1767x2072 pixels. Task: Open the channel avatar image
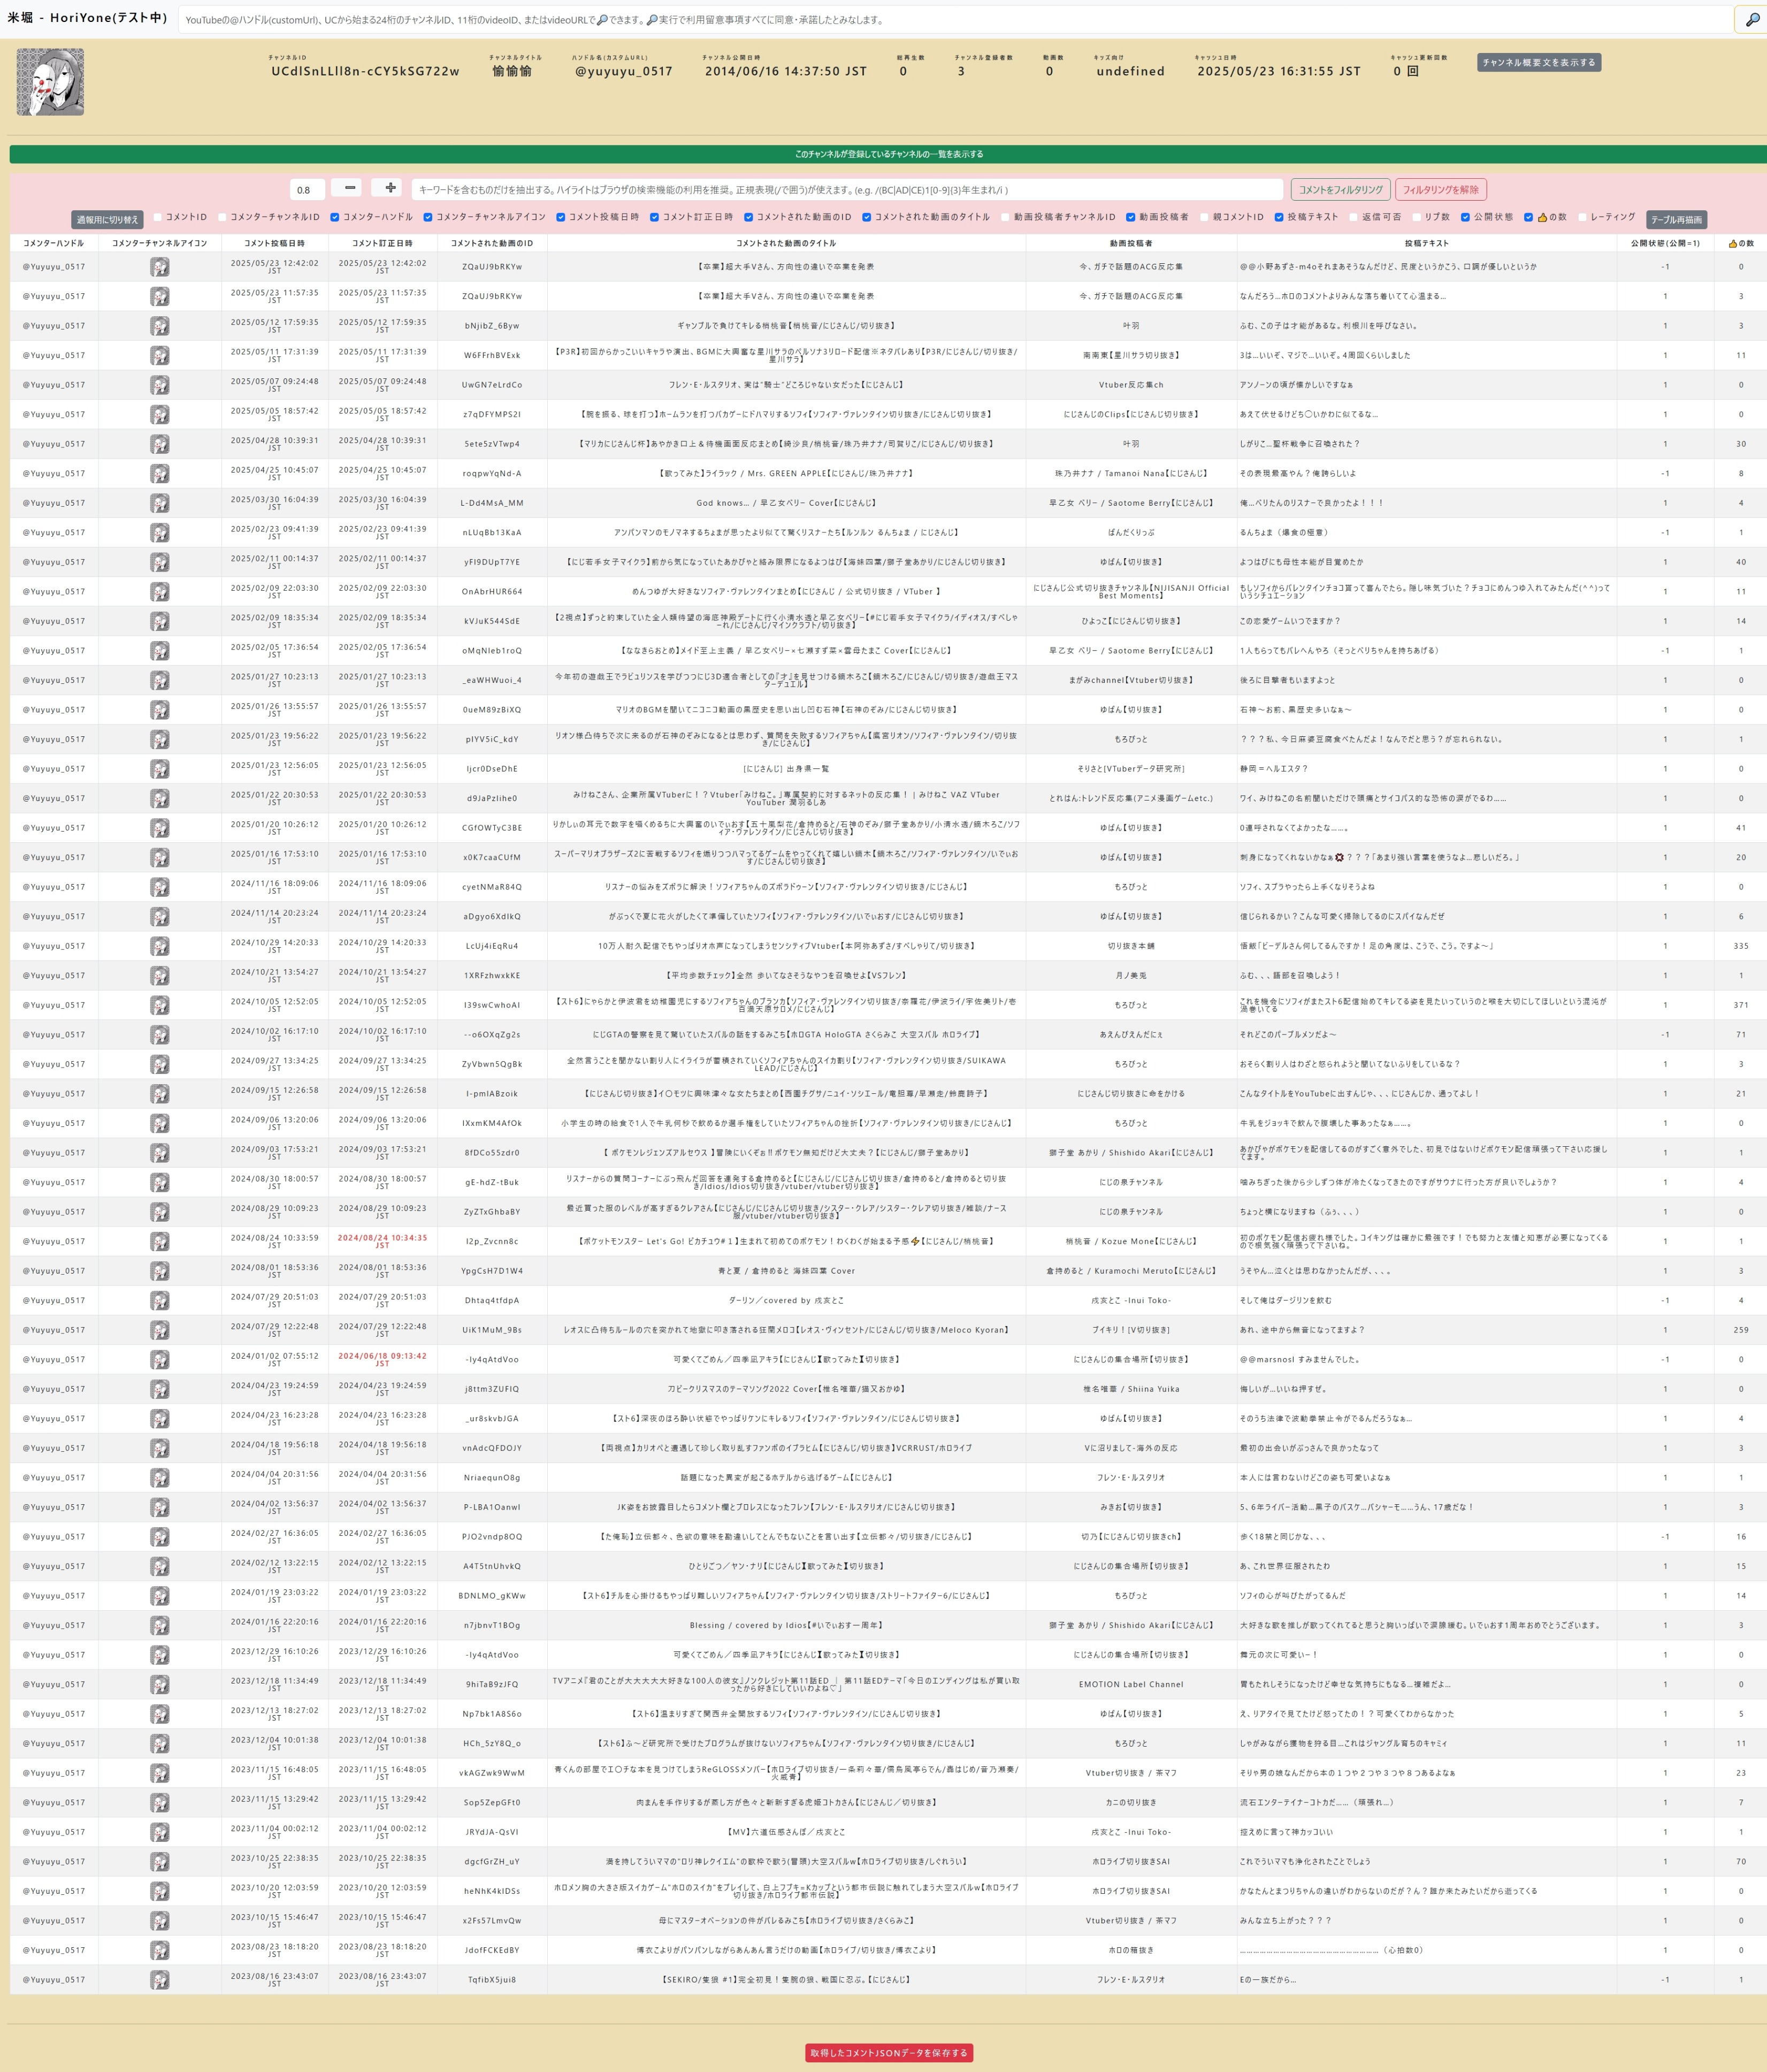coord(50,82)
